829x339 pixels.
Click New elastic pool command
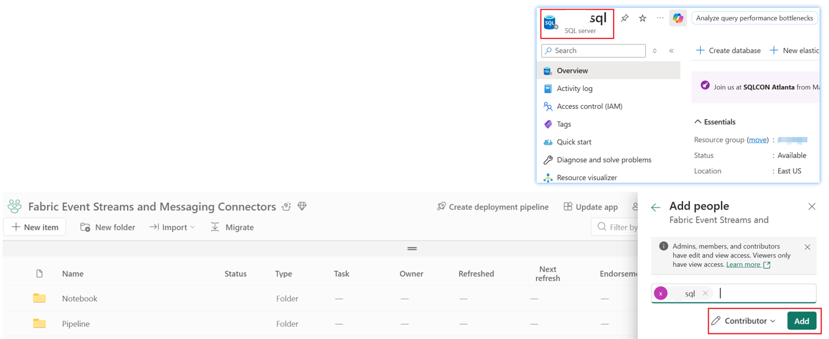pos(794,51)
